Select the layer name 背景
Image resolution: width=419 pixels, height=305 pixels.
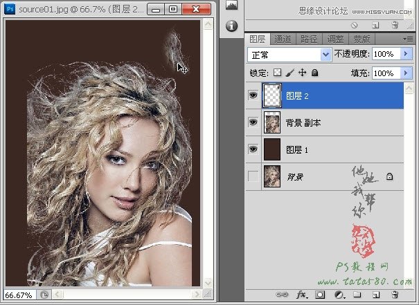click(x=295, y=176)
